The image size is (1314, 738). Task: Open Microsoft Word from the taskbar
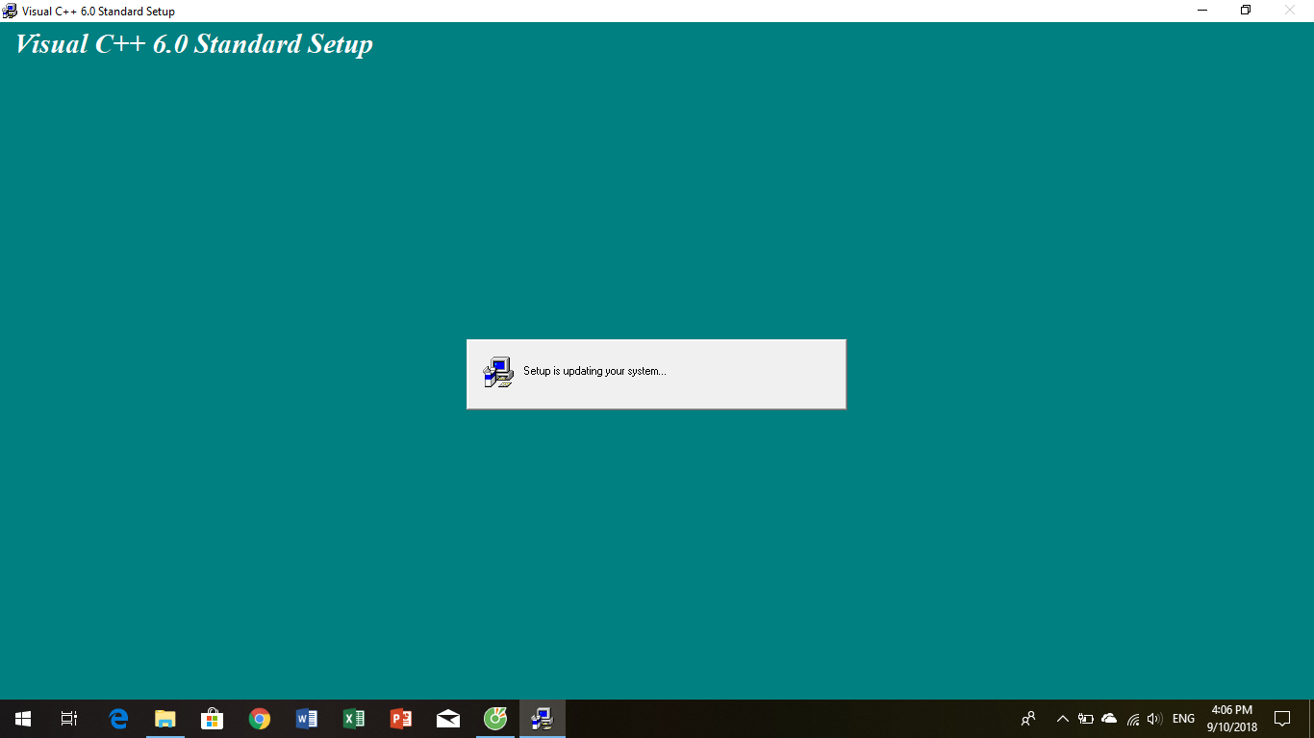coord(306,719)
